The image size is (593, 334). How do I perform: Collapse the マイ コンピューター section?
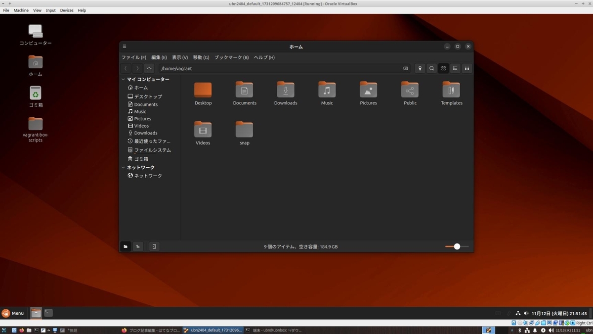[x=124, y=79]
